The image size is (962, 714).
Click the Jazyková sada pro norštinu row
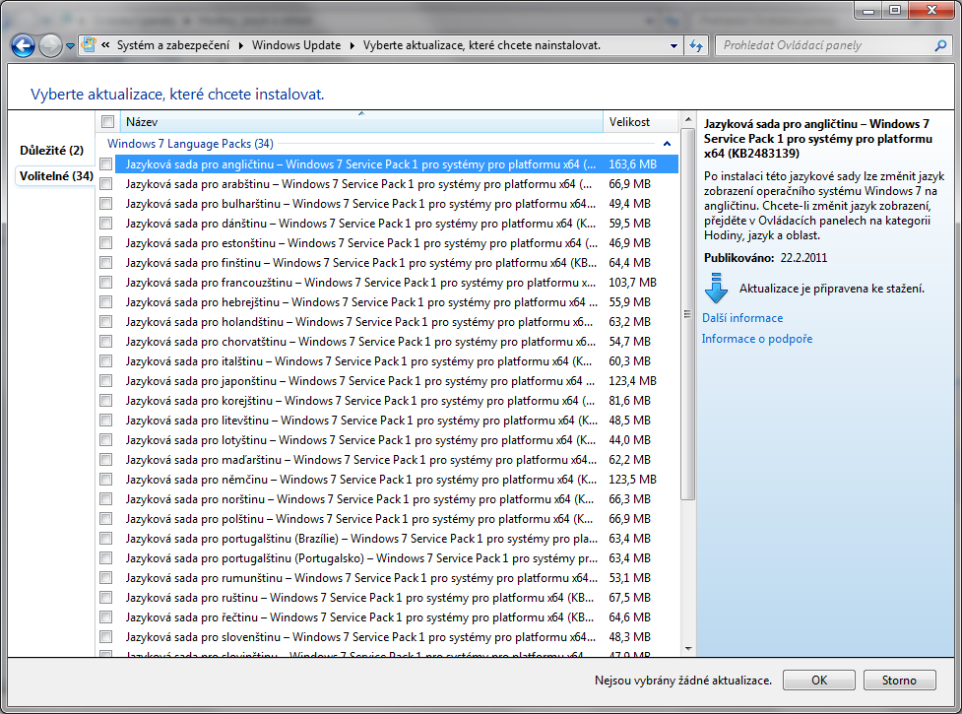pos(397,499)
